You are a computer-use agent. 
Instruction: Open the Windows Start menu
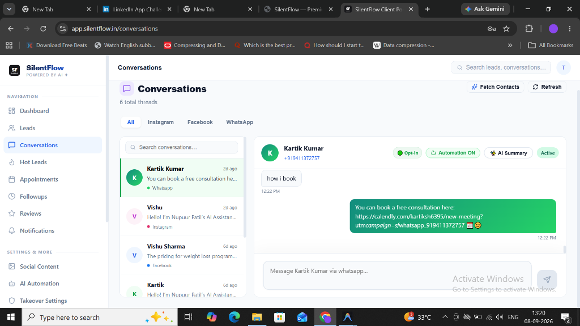pyautogui.click(x=11, y=317)
